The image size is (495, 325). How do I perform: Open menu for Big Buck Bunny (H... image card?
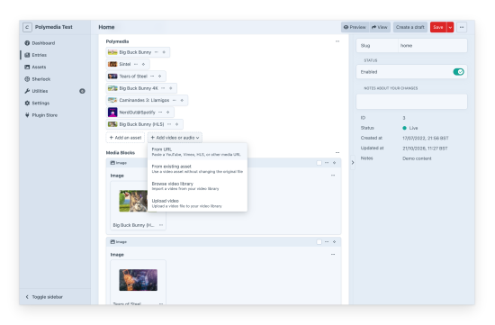pos(161,225)
